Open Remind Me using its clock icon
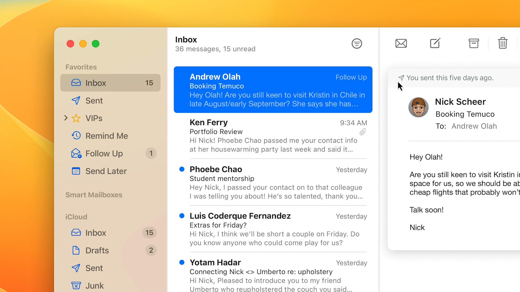 coord(76,136)
